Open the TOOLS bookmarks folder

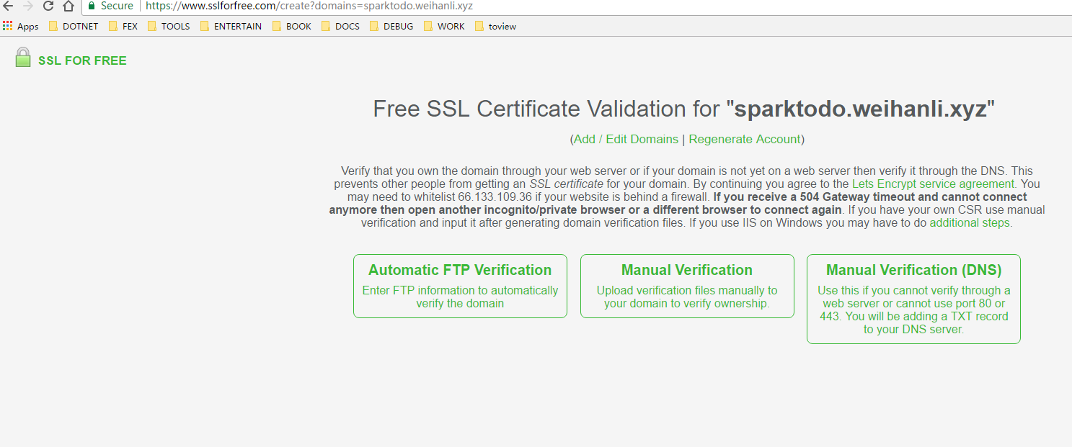169,26
